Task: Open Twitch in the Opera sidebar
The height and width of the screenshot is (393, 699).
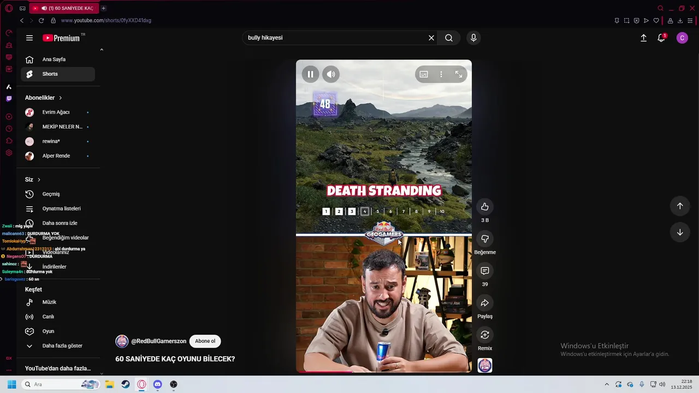Action: [9, 99]
